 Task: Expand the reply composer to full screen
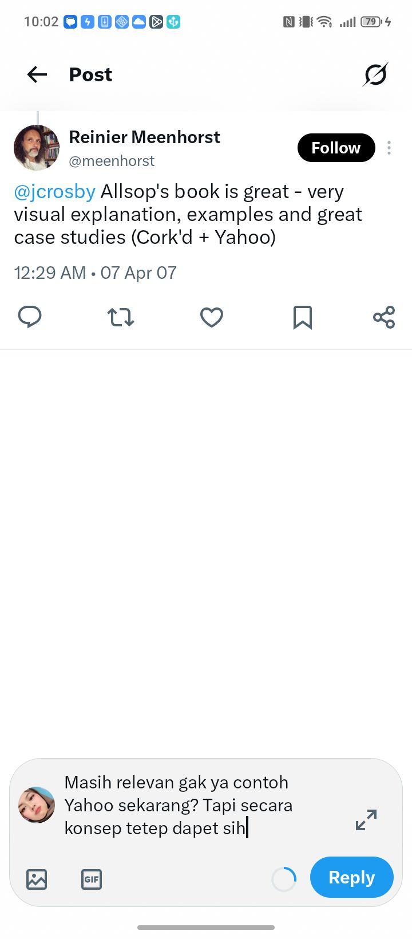coord(366,820)
